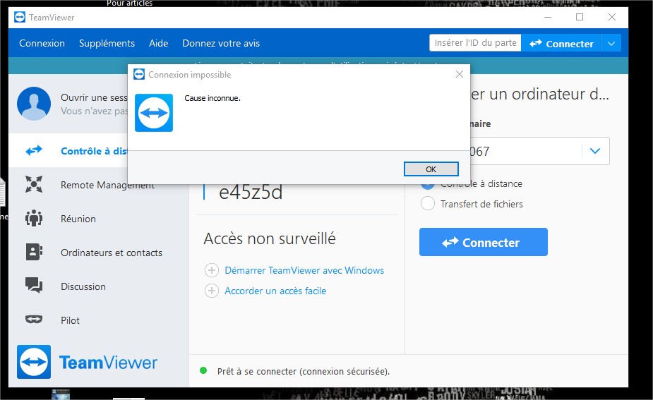Select the Contrôle à distance radio button
The height and width of the screenshot is (400, 653).
click(428, 186)
